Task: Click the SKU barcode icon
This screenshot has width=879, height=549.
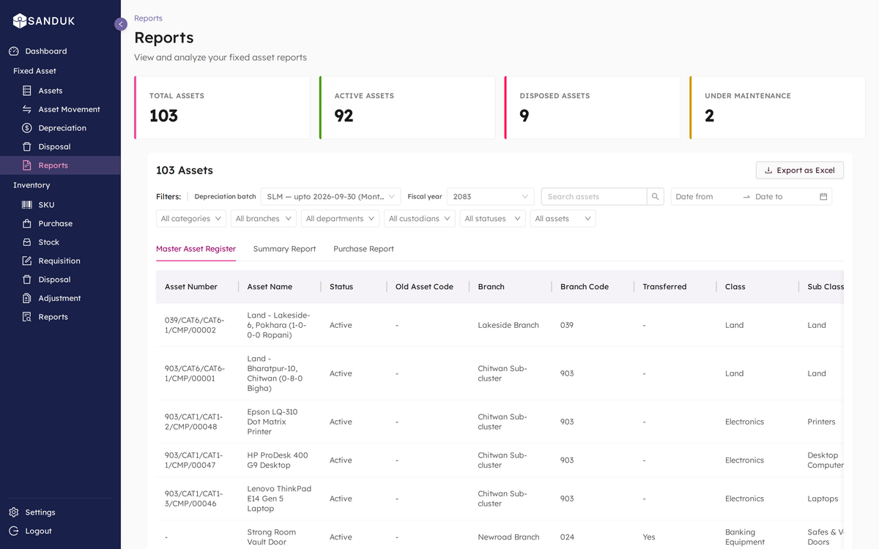Action: [x=27, y=205]
